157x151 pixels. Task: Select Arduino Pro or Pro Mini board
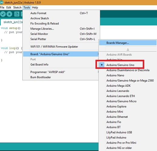click(x=128, y=143)
